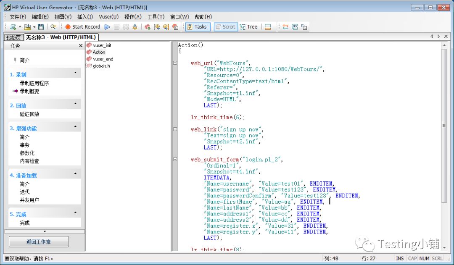Open Run-Time Settings toolbar icon
The height and width of the screenshot is (265, 454).
(304, 27)
